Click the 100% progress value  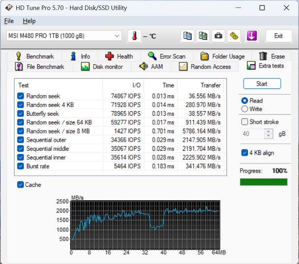pyautogui.click(x=279, y=171)
